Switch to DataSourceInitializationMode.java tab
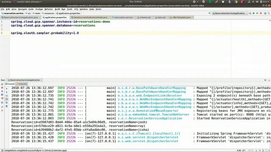271x152 pixels. point(90,17)
